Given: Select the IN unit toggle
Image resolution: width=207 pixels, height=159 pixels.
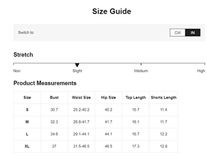Looking at the screenshot, I should click(x=193, y=33).
